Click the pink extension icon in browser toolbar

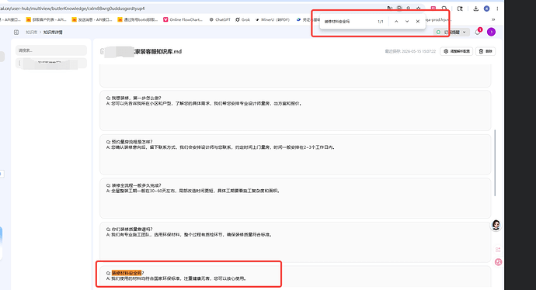tap(433, 9)
